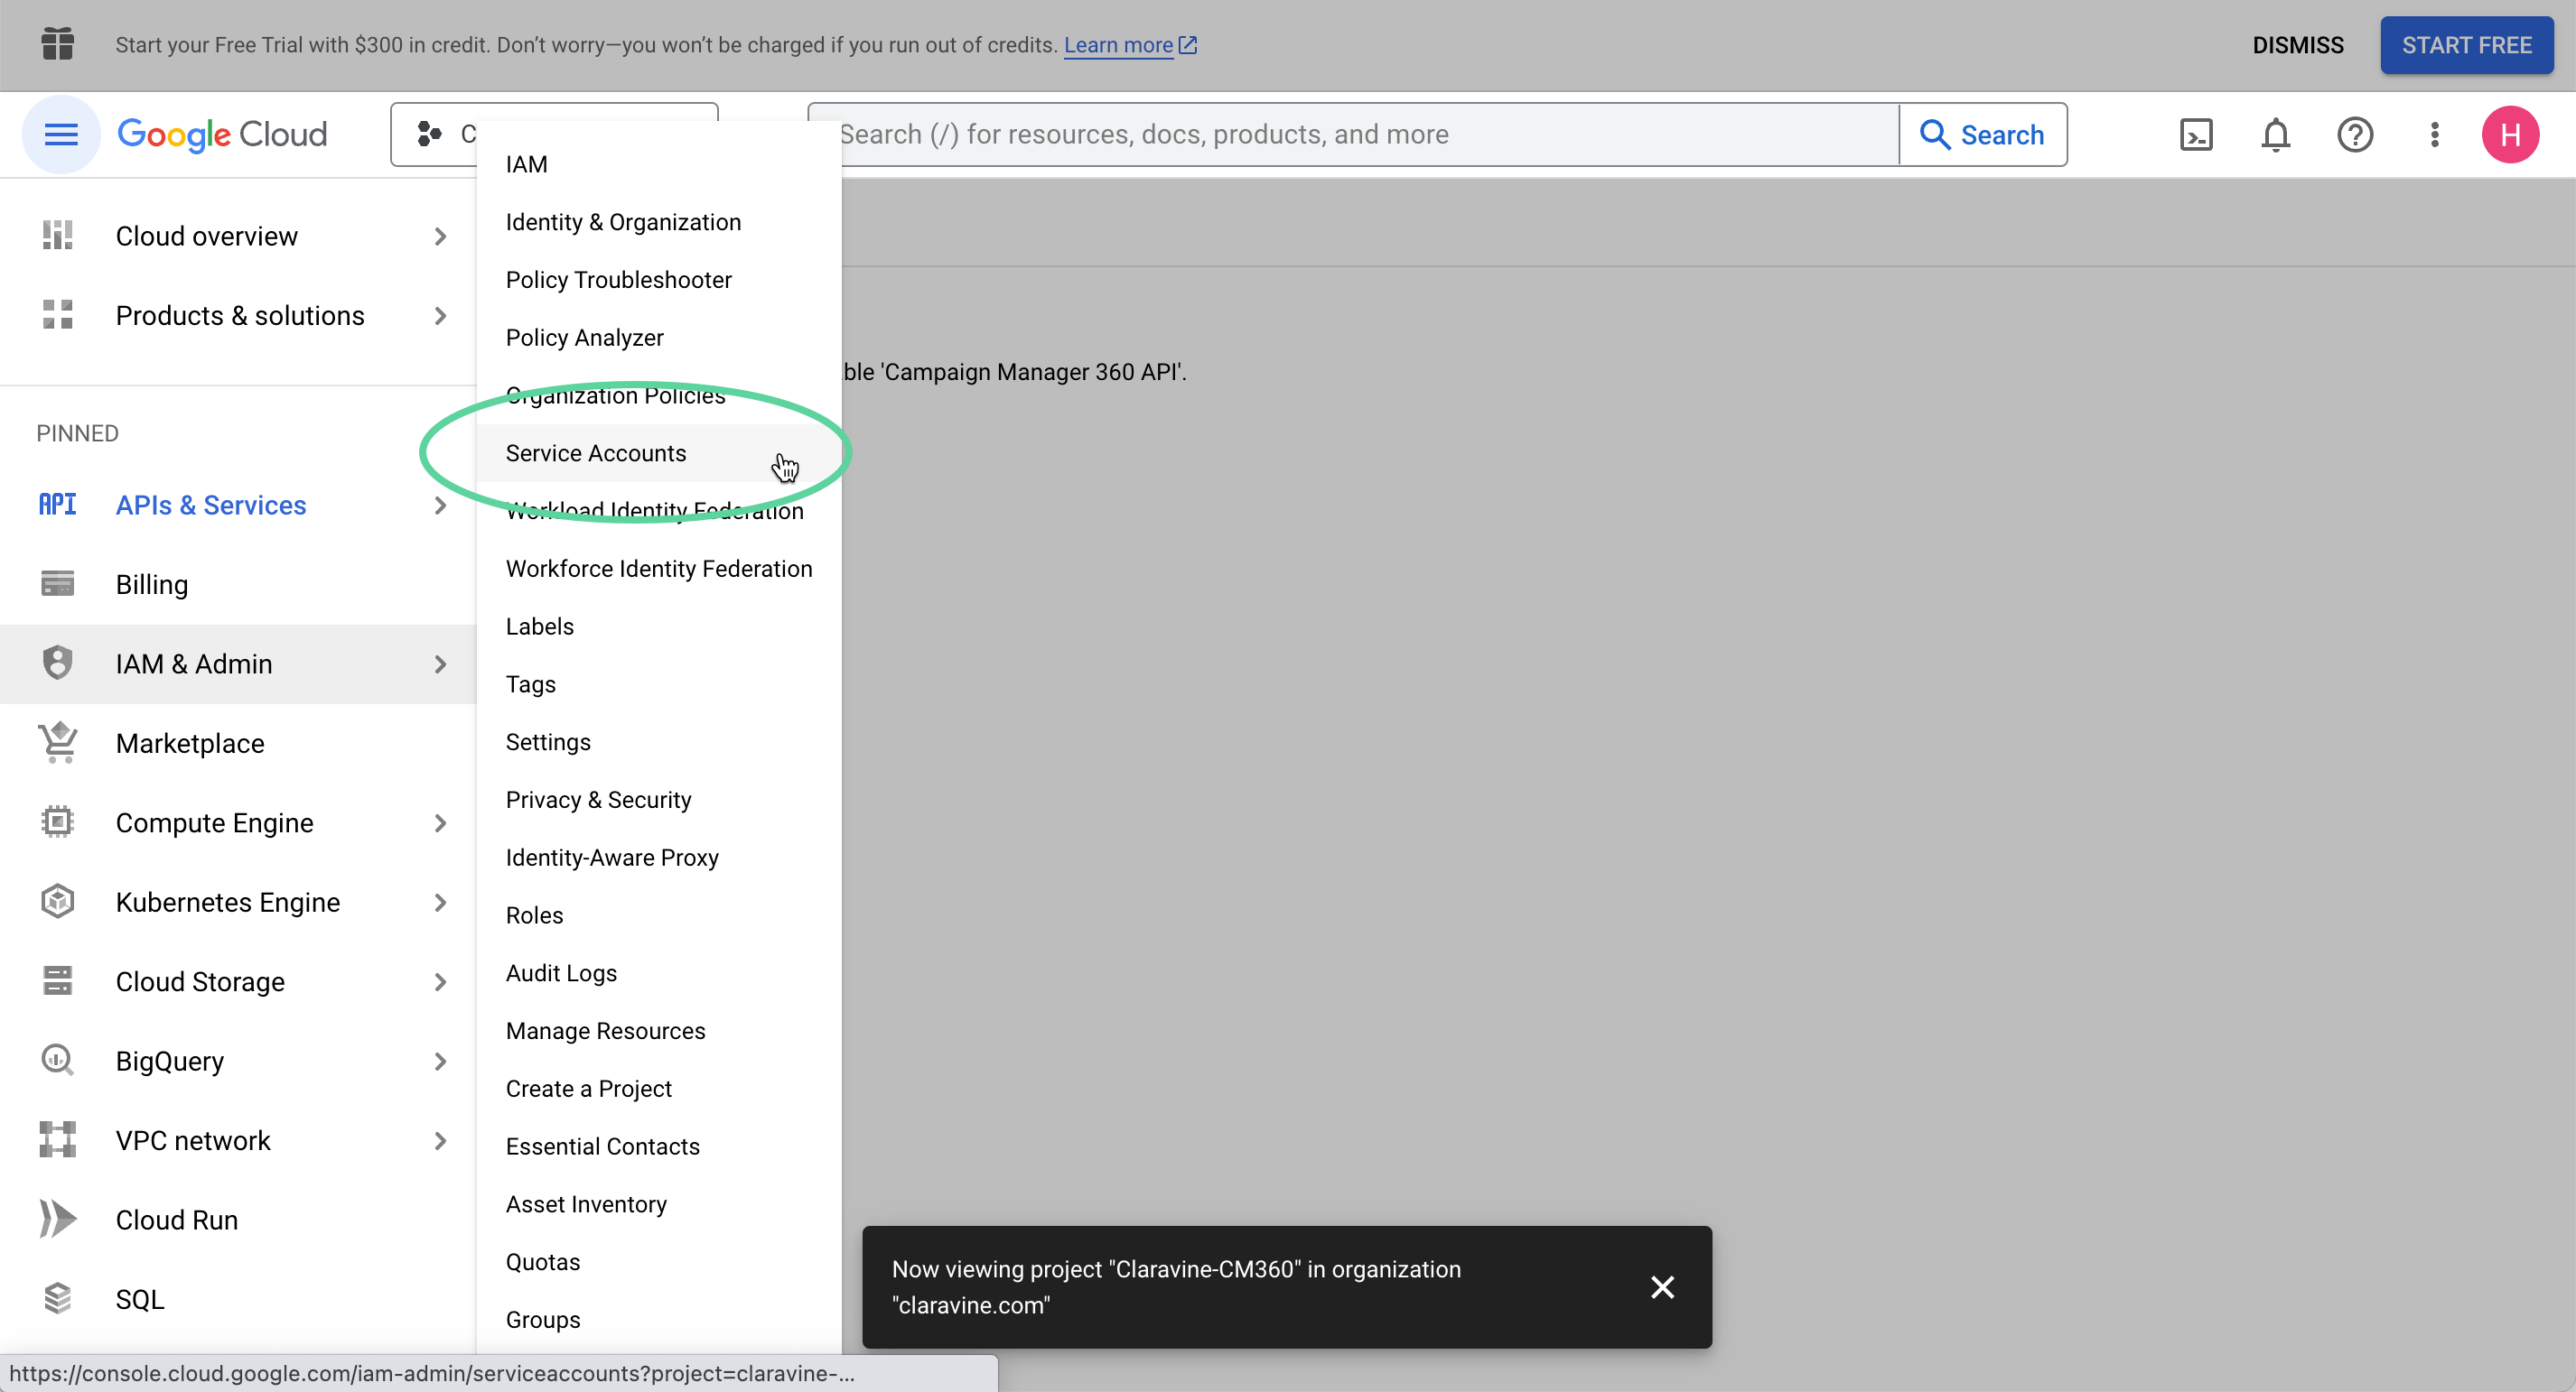Image resolution: width=2576 pixels, height=1392 pixels.
Task: Click the blue Search button
Action: tap(1983, 135)
